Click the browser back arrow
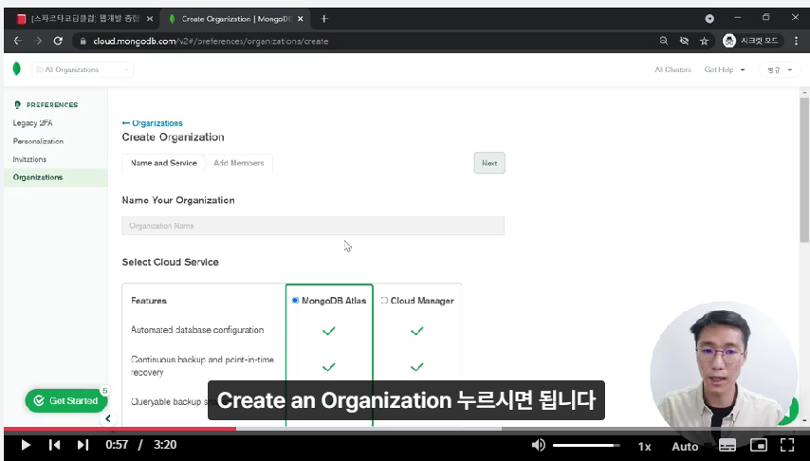Viewport: 810px width, 461px height. pos(18,41)
